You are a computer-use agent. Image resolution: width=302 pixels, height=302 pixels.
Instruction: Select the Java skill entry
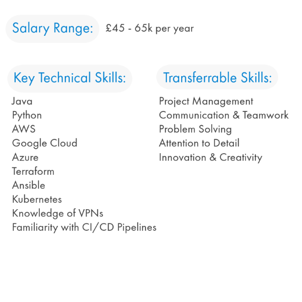coord(22,101)
